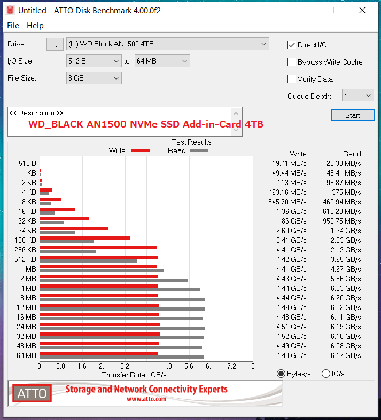Minimize the ATTO Disk Benchmark window
The width and height of the screenshot is (381, 420).
click(x=299, y=10)
